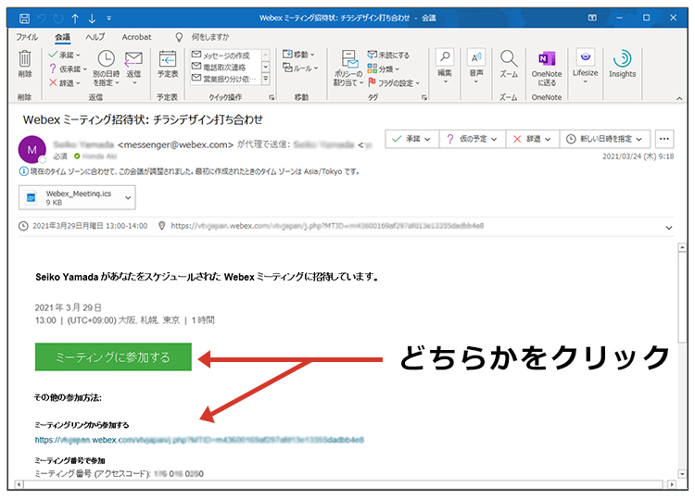Open the タグ group dialog launcher
Image resolution: width=695 pixels, height=500 pixels.
point(424,97)
